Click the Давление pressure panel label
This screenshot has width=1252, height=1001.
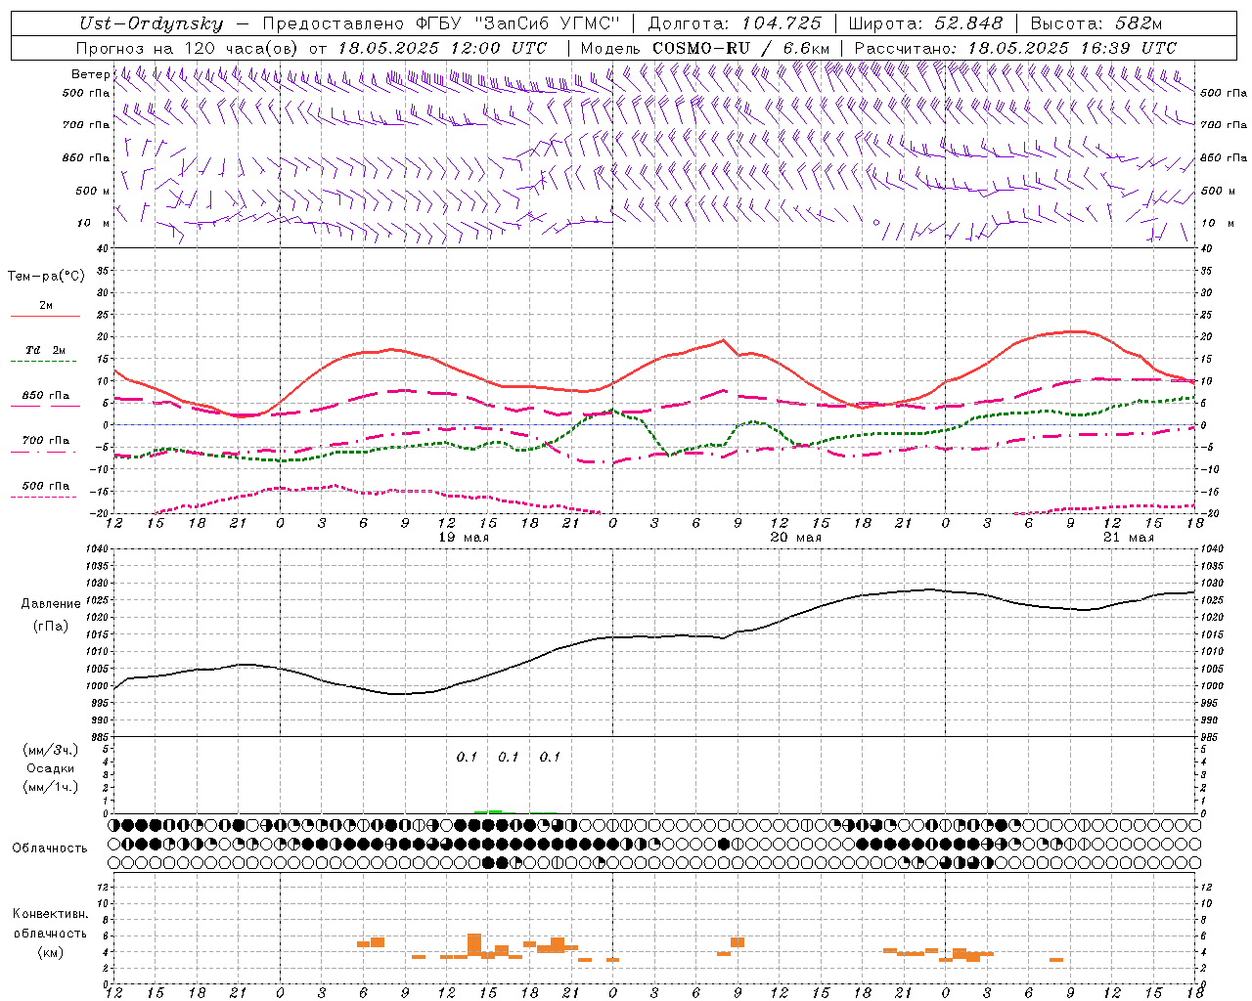[x=51, y=604]
